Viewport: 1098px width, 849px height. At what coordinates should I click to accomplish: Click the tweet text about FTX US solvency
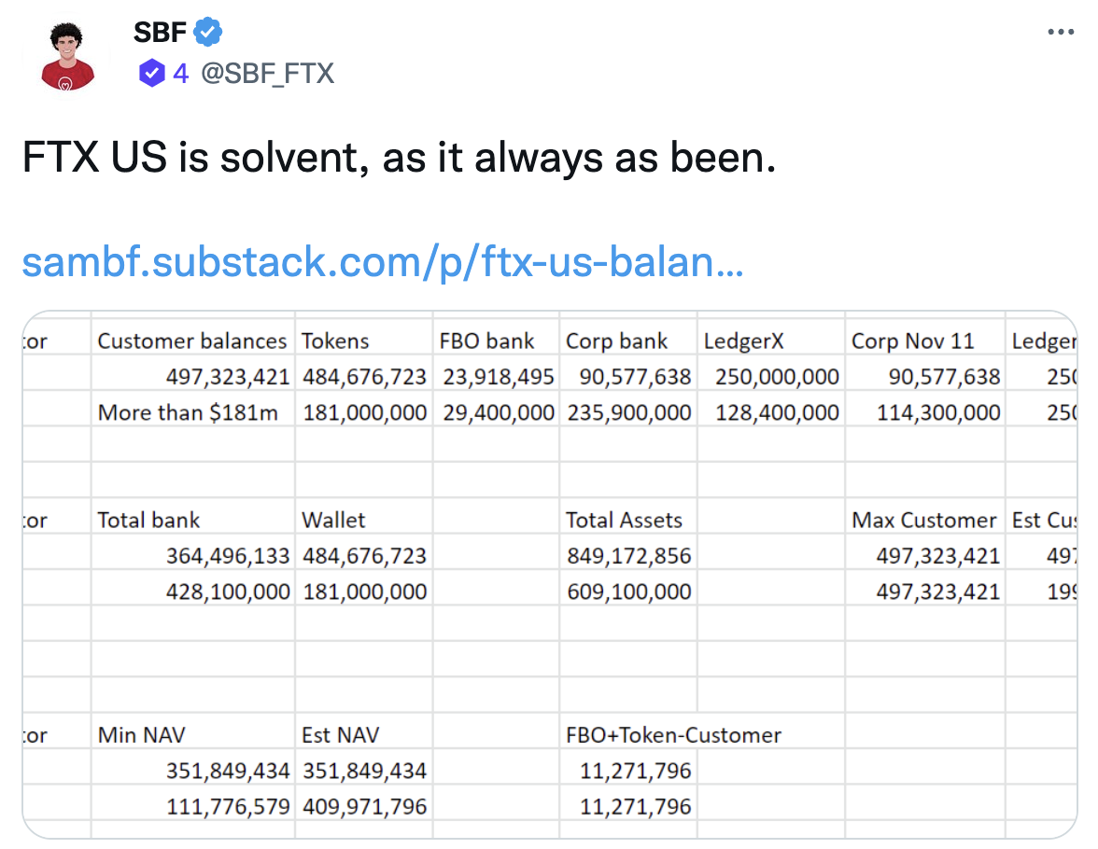point(400,157)
